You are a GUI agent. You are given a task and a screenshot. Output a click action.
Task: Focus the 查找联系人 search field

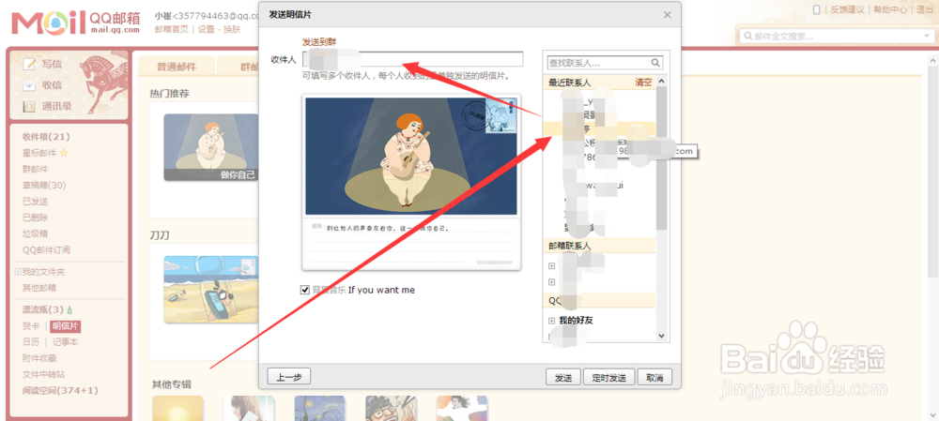click(x=599, y=62)
